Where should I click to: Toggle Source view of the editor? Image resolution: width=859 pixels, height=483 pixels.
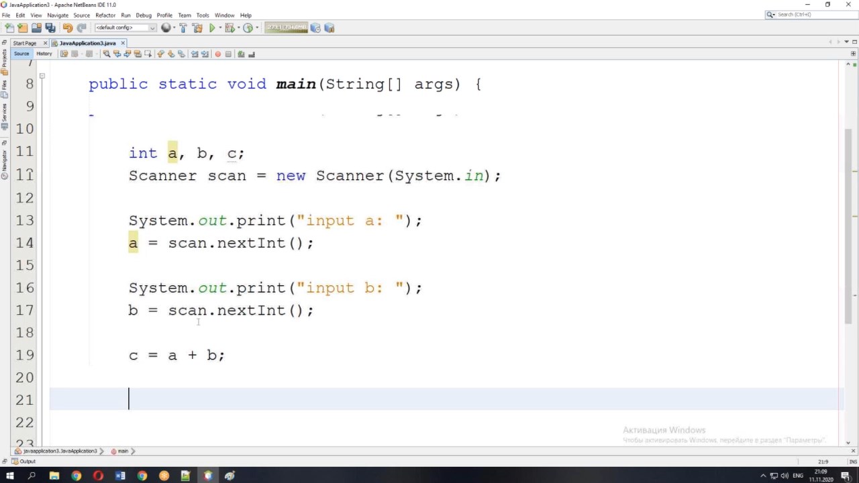[x=21, y=54]
